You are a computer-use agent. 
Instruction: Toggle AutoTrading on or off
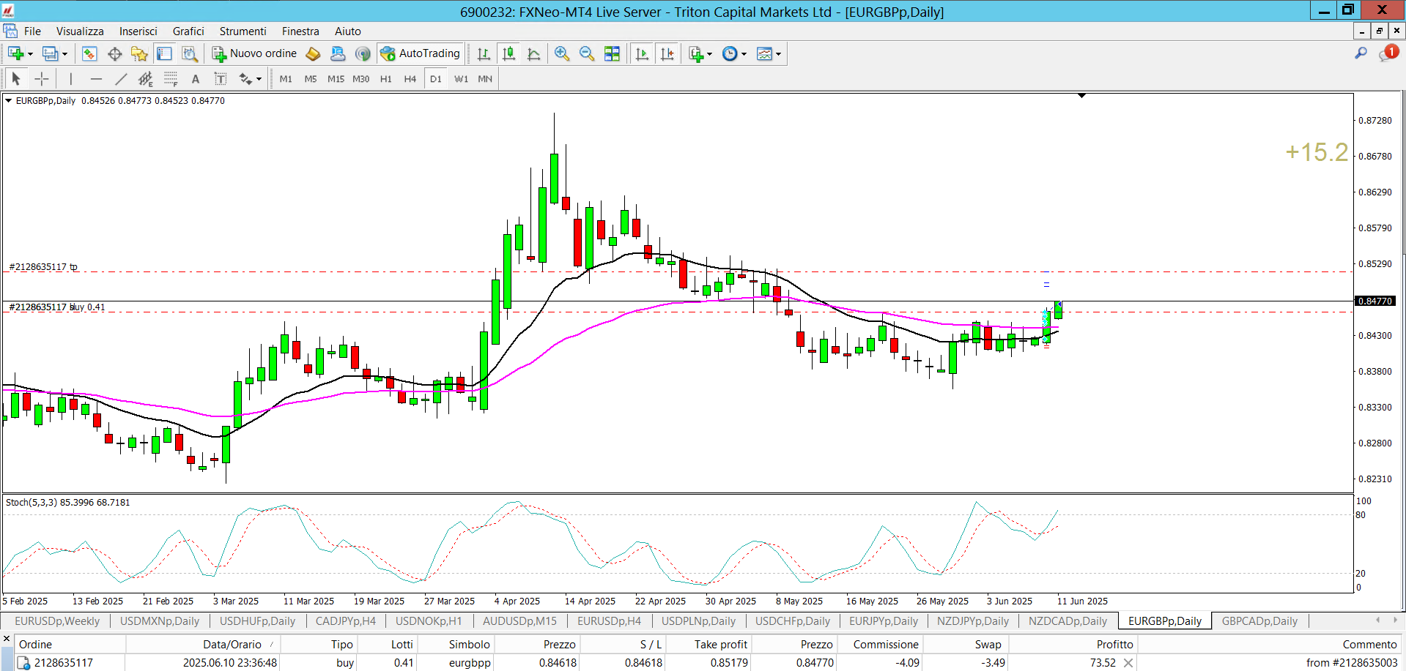421,53
